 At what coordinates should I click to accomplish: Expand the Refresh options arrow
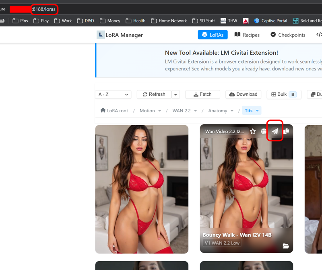175,95
